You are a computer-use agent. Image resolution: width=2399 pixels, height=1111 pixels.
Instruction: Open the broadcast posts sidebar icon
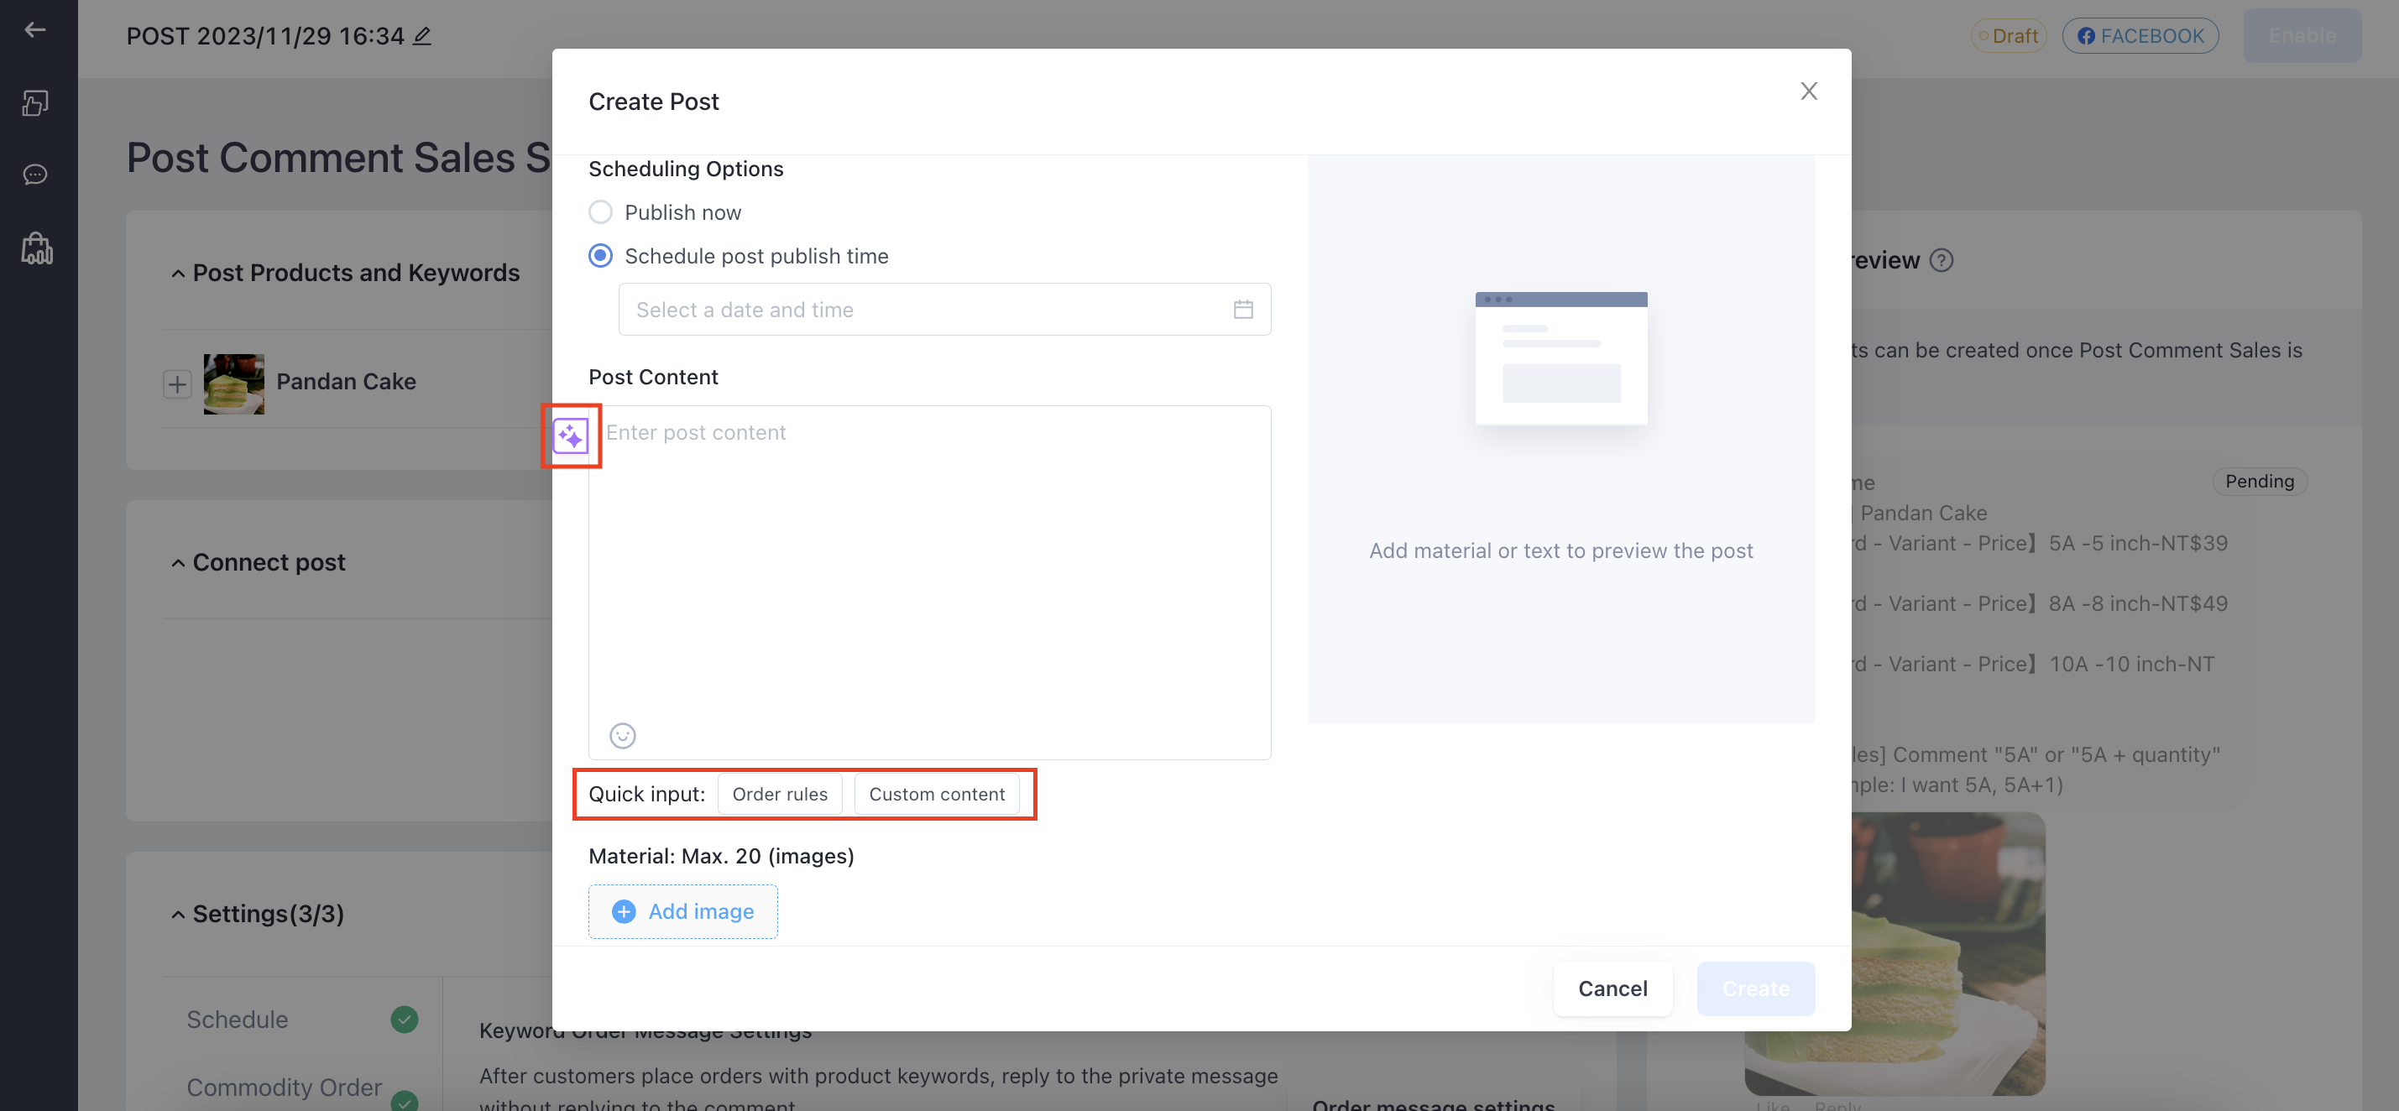(35, 102)
